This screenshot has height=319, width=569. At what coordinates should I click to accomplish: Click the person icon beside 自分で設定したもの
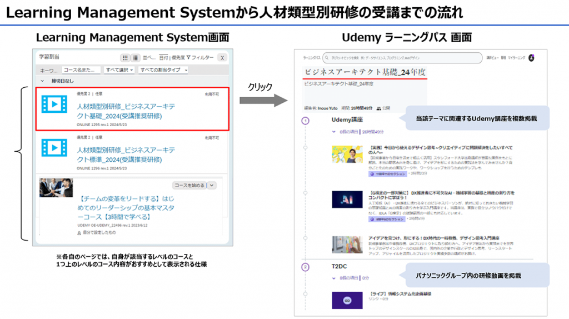[x=79, y=233]
